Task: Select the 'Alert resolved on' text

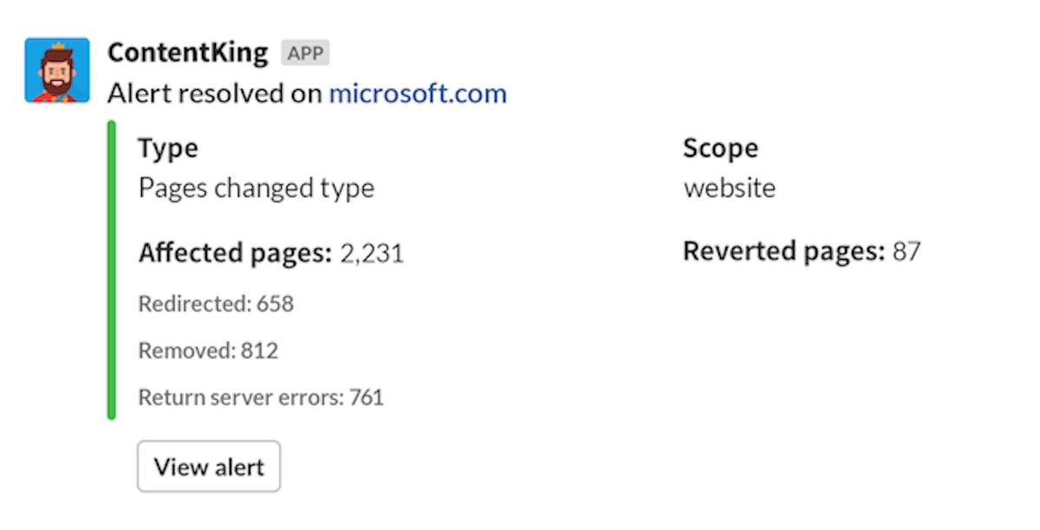Action: 215,94
